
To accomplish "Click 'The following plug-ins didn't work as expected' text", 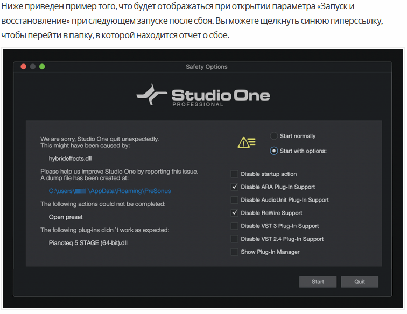I will [x=105, y=230].
